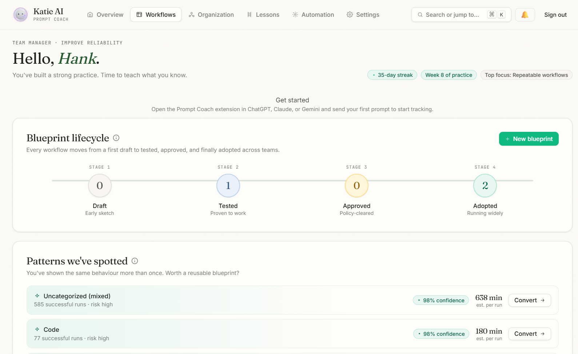This screenshot has width=578, height=354.
Task: Click info icon beside Patterns we've spotted
Action: coord(135,261)
